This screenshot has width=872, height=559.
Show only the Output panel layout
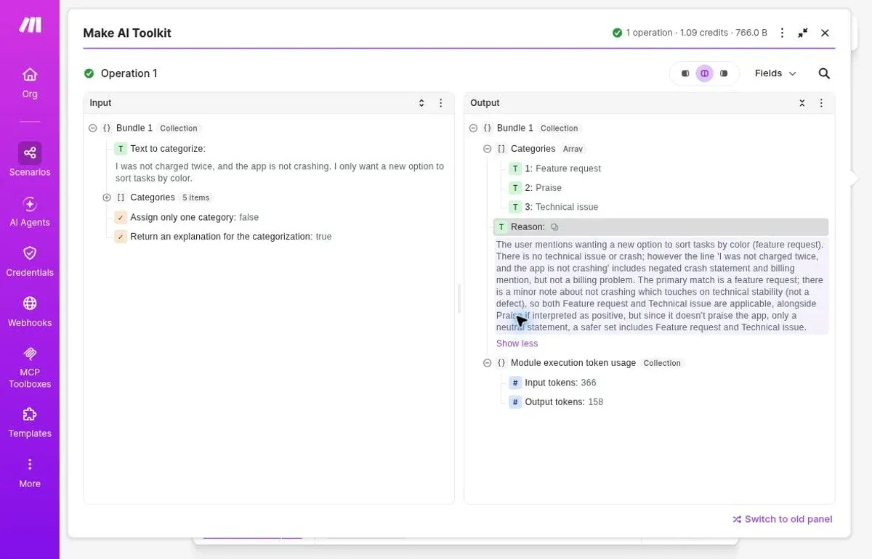pos(724,73)
